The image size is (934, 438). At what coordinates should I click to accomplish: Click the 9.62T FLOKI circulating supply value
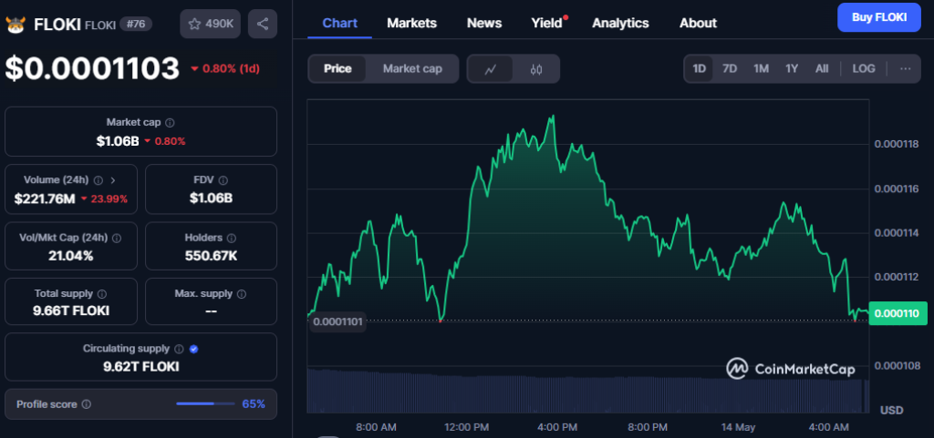pyautogui.click(x=140, y=367)
